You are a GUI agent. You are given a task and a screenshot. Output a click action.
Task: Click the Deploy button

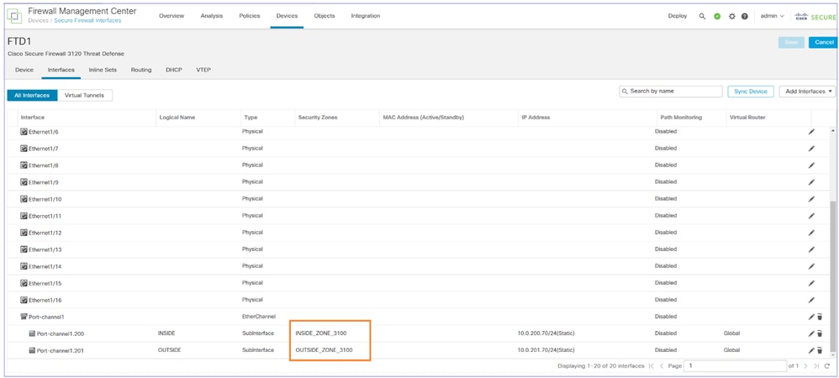[x=678, y=16]
